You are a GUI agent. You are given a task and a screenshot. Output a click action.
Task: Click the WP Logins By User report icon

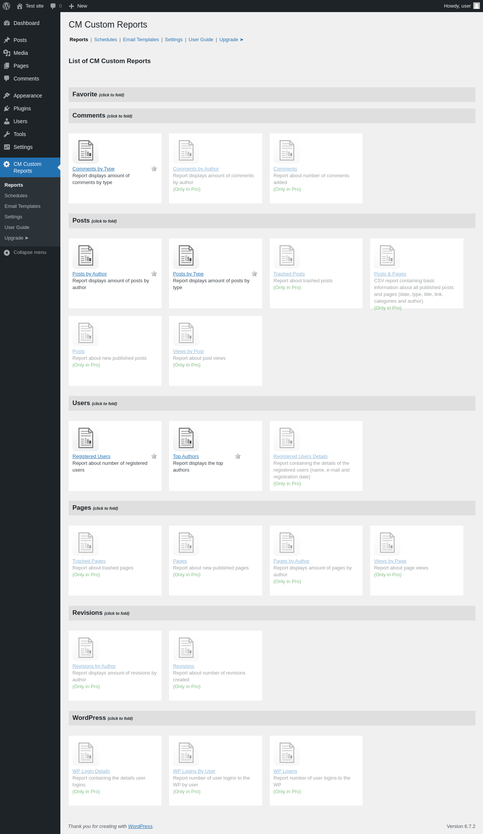pos(186,753)
